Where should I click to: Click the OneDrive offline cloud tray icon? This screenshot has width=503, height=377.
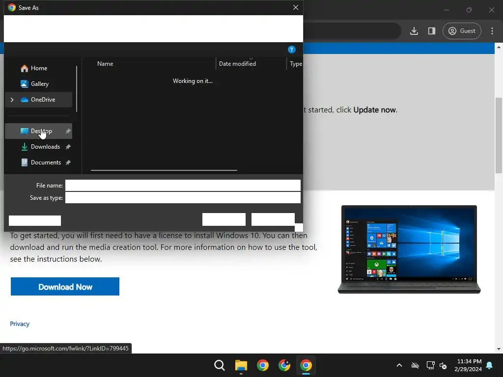pos(415,365)
